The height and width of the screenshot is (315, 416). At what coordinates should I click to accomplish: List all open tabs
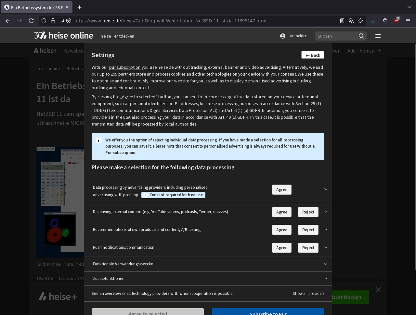(409, 7)
